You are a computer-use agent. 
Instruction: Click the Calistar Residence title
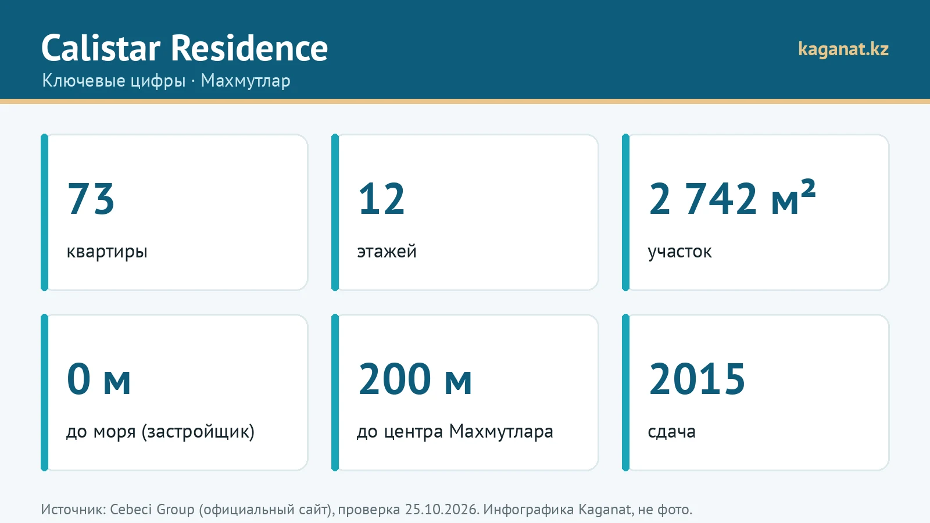pos(184,48)
